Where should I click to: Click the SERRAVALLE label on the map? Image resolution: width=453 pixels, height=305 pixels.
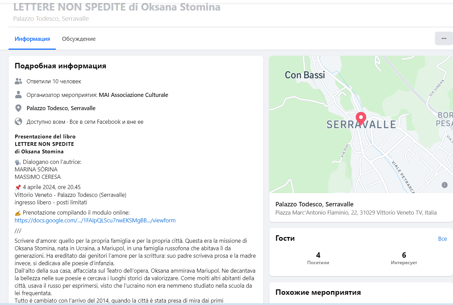(361, 125)
